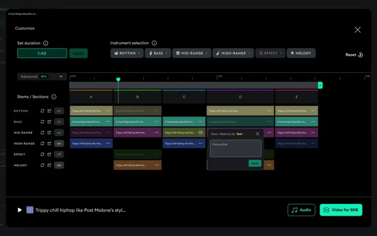Open options for HIGH-RANGE clip in section A

pyautogui.click(x=108, y=143)
